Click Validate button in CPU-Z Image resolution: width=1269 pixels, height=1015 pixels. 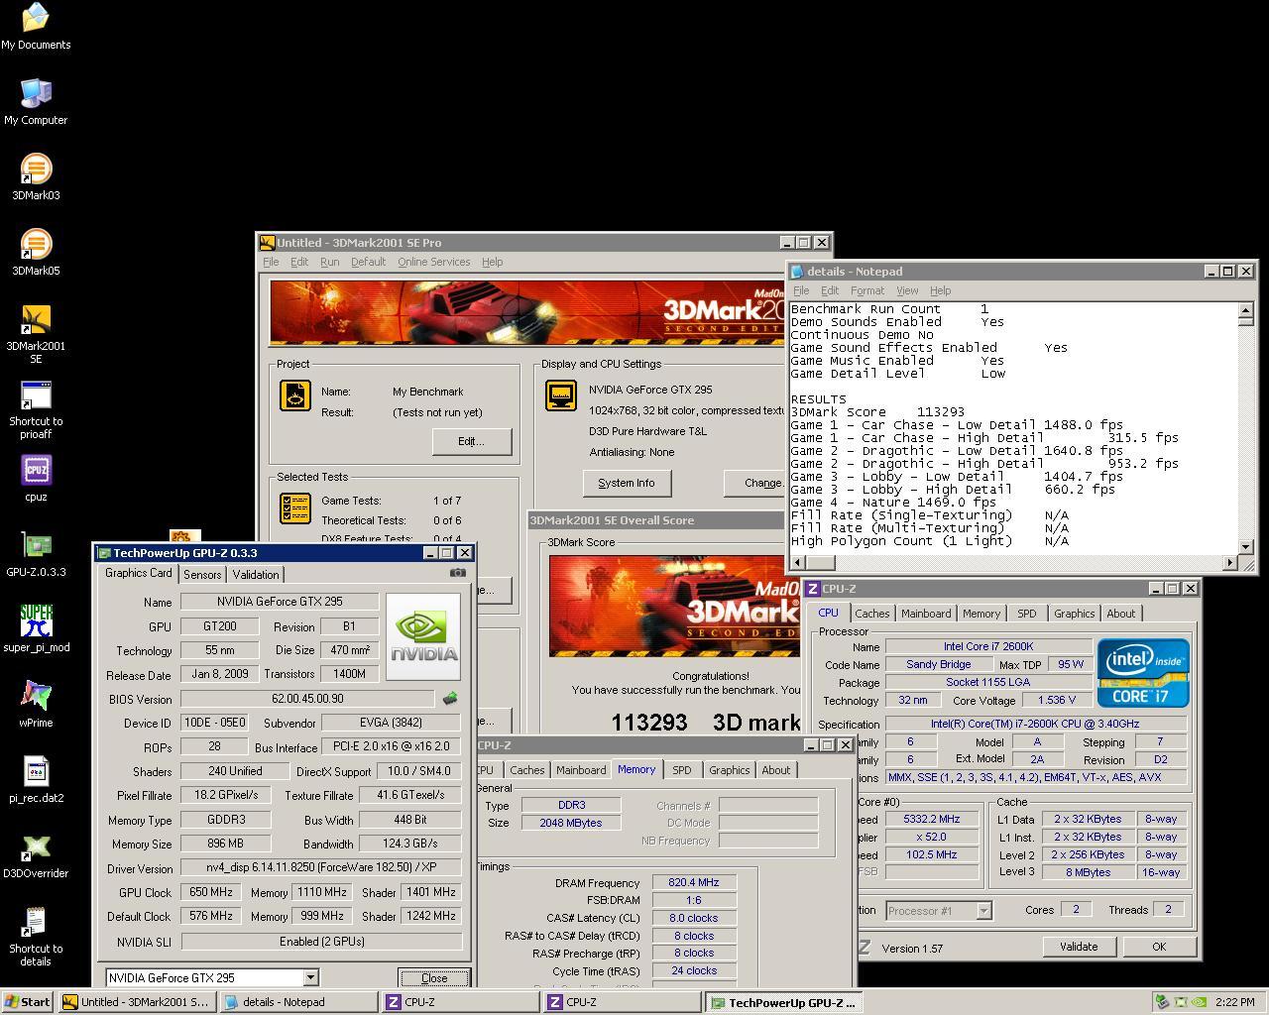tap(1079, 947)
